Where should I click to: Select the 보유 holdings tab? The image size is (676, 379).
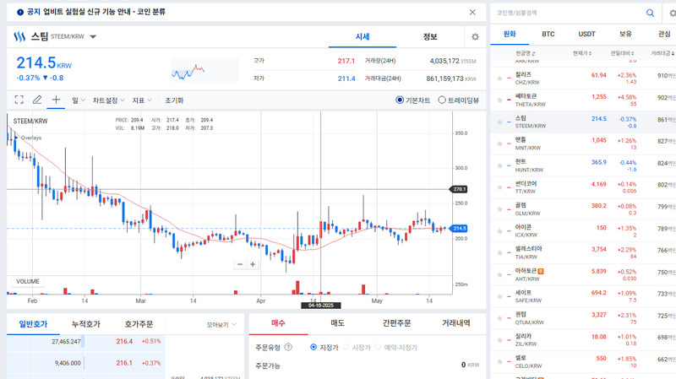625,34
